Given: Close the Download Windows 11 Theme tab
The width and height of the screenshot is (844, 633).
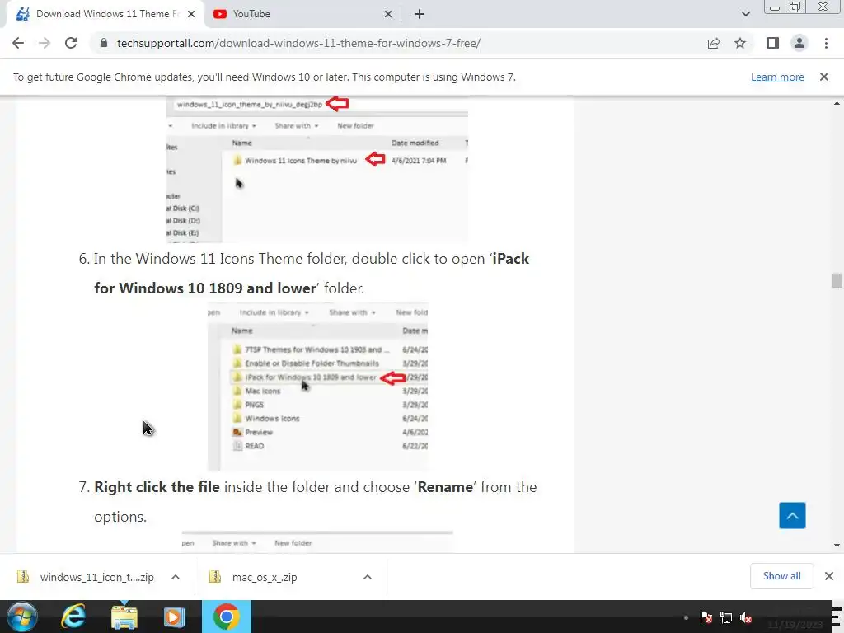Looking at the screenshot, I should [191, 14].
